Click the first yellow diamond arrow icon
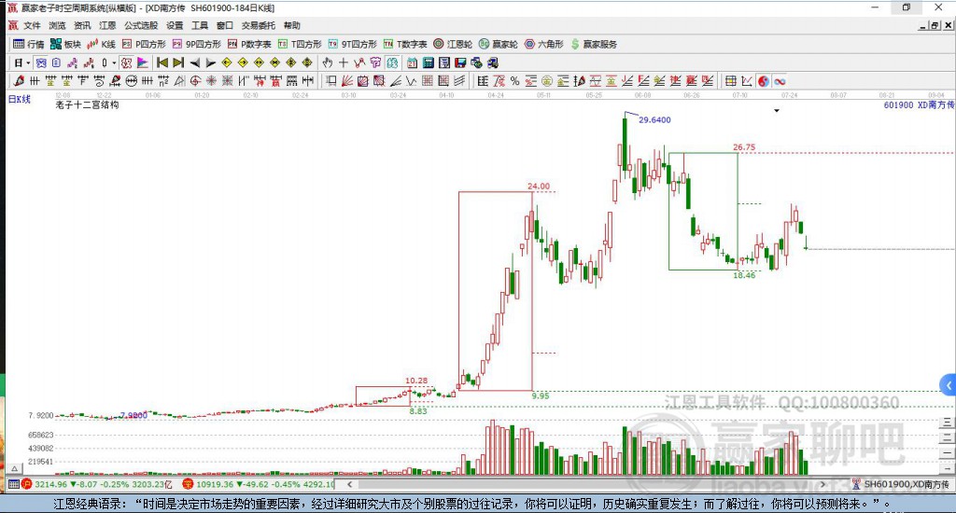 click(x=227, y=62)
